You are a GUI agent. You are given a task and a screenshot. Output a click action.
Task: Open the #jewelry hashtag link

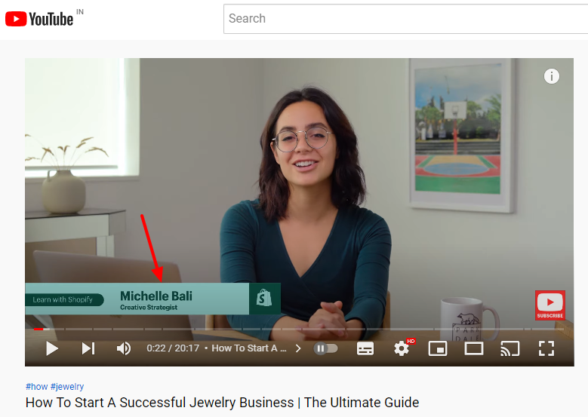pos(67,386)
